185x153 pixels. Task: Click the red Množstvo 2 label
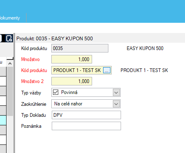(x=32, y=81)
